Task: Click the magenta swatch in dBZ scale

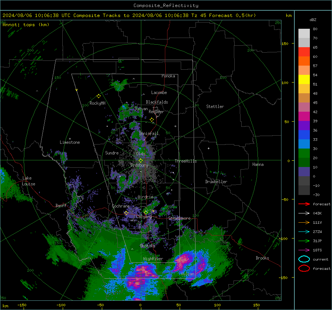Action: (x=304, y=116)
